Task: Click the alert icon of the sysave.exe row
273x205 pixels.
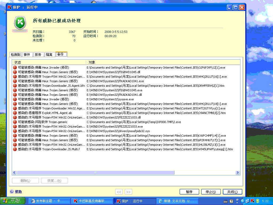Action: [x=15, y=99]
